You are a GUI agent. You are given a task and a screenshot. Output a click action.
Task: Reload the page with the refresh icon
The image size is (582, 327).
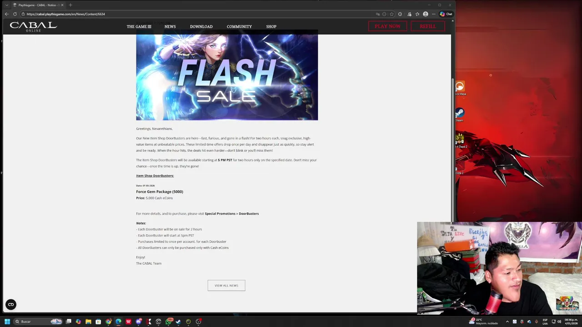coord(15,14)
